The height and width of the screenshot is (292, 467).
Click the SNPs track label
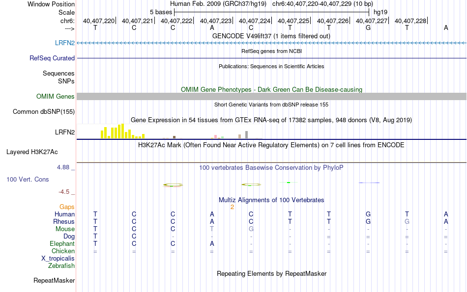click(66, 81)
